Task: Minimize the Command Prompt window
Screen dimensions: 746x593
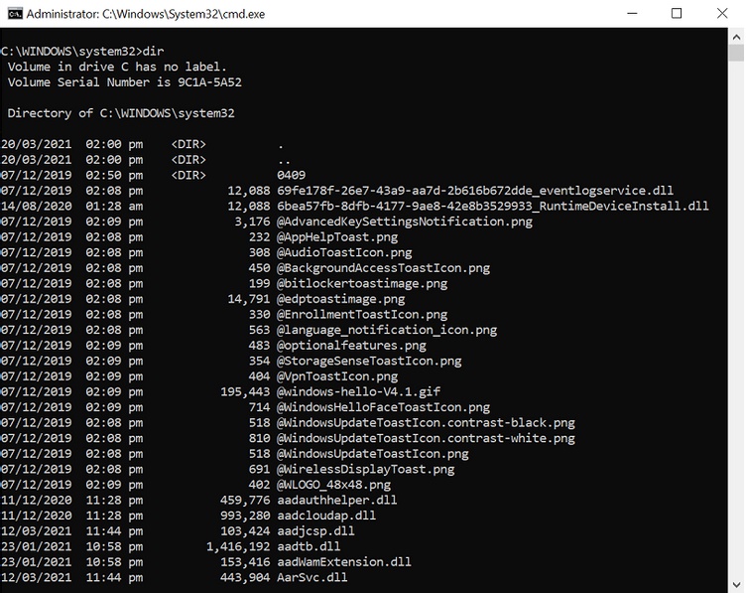Action: [x=632, y=13]
